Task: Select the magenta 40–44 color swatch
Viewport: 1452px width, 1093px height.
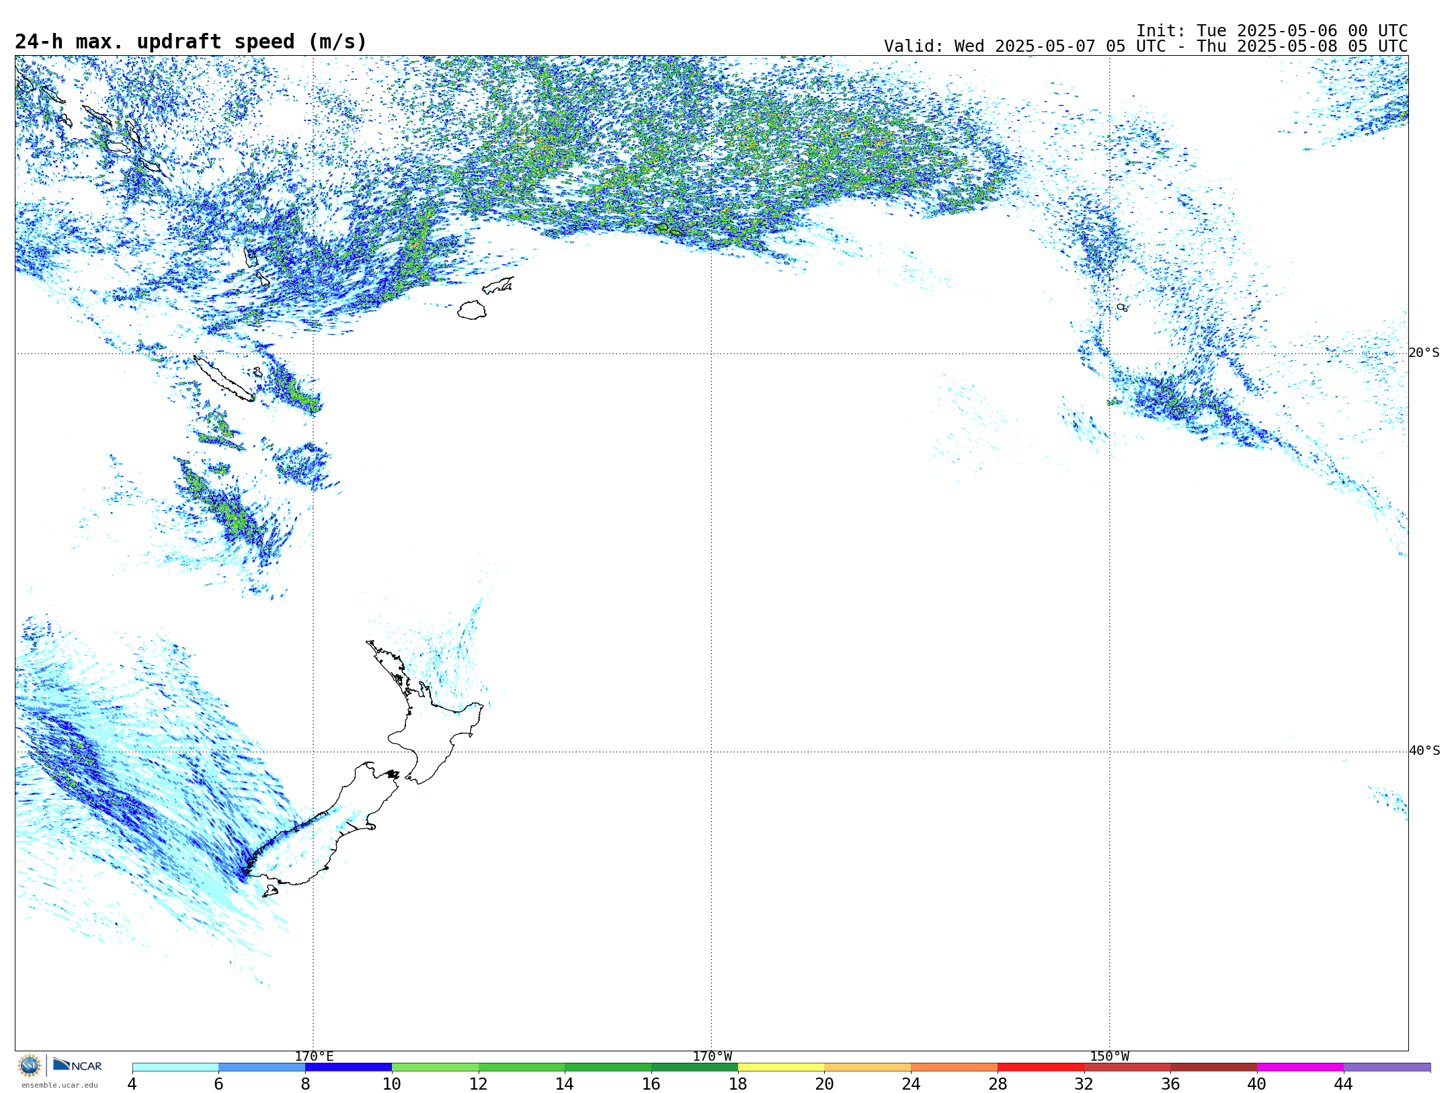Action: point(1300,1067)
